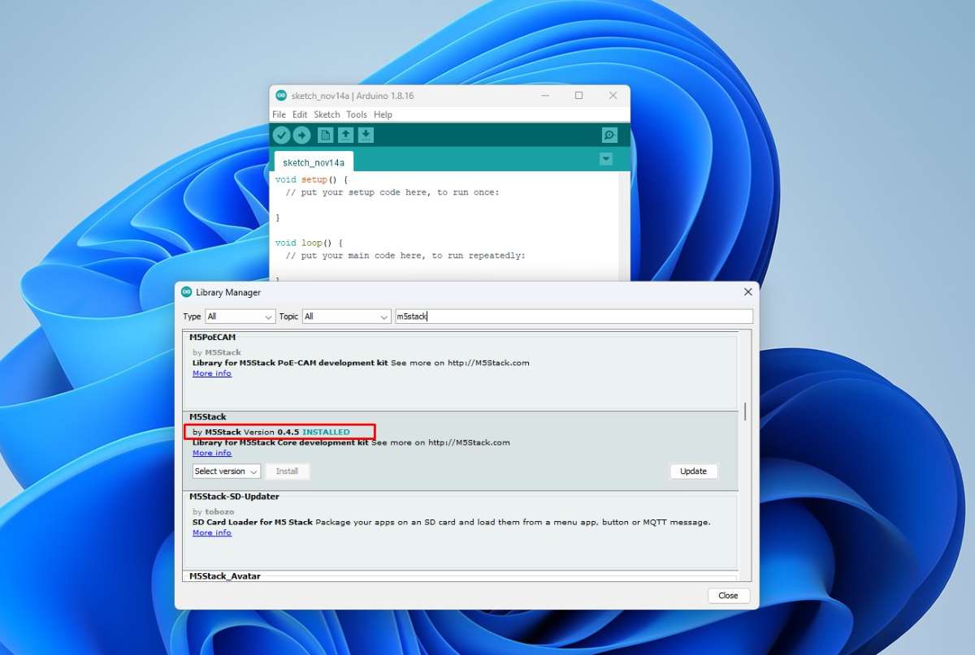Click the Open sketch icon
The width and height of the screenshot is (975, 655).
345,136
